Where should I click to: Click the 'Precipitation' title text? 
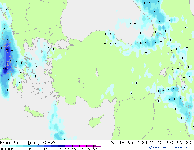[13, 143]
